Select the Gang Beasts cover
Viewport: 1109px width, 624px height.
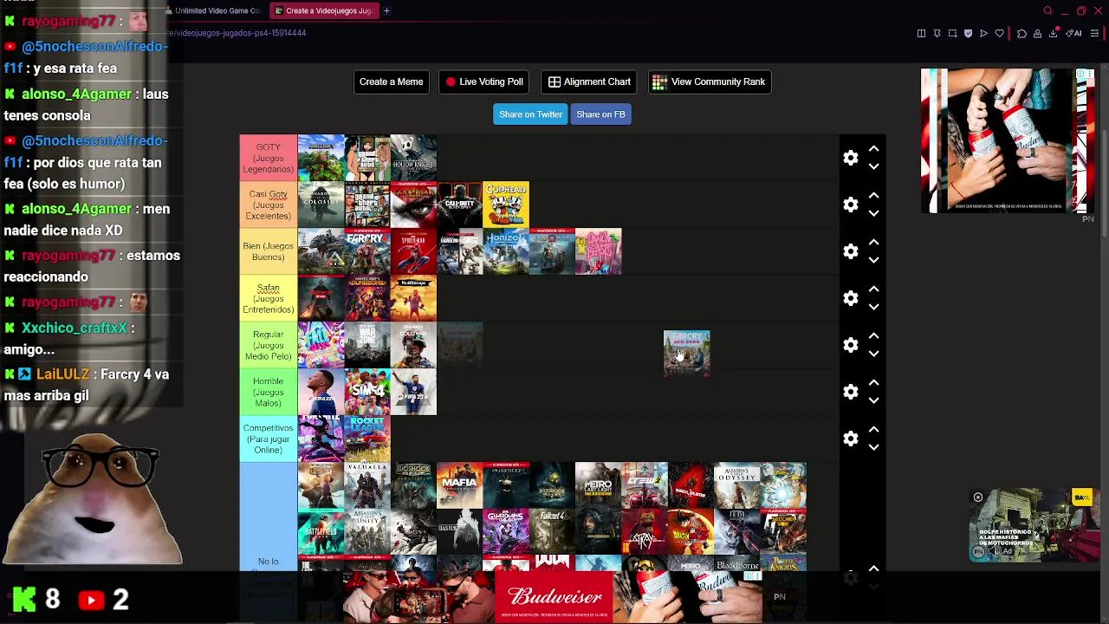click(599, 251)
